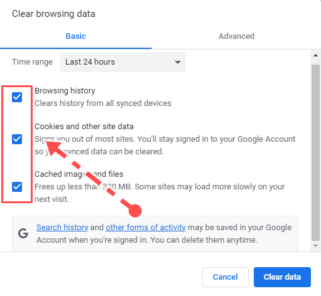Switch to the Basic tab
This screenshot has width=321, height=296.
76,36
